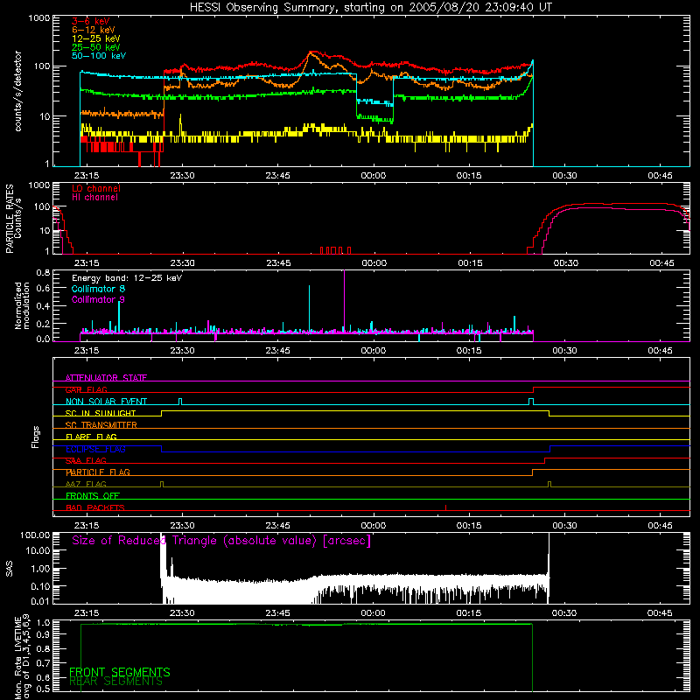The image size is (700, 700).
Task: Click the FRONTS OFF flag label
Action: pyautogui.click(x=93, y=496)
